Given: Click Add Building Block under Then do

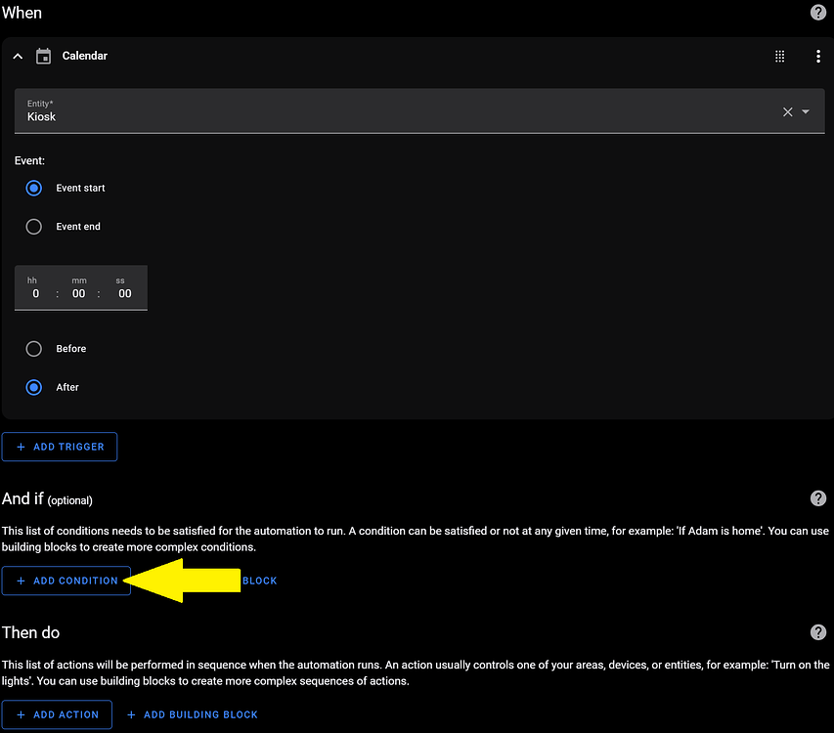Looking at the screenshot, I should tap(193, 714).
